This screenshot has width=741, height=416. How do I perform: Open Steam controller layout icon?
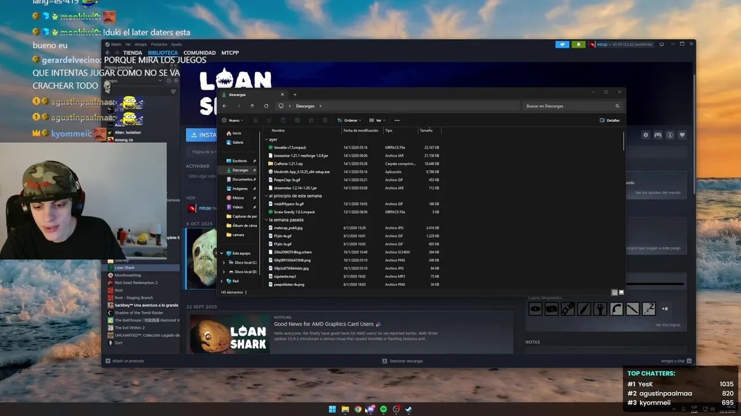point(658,135)
